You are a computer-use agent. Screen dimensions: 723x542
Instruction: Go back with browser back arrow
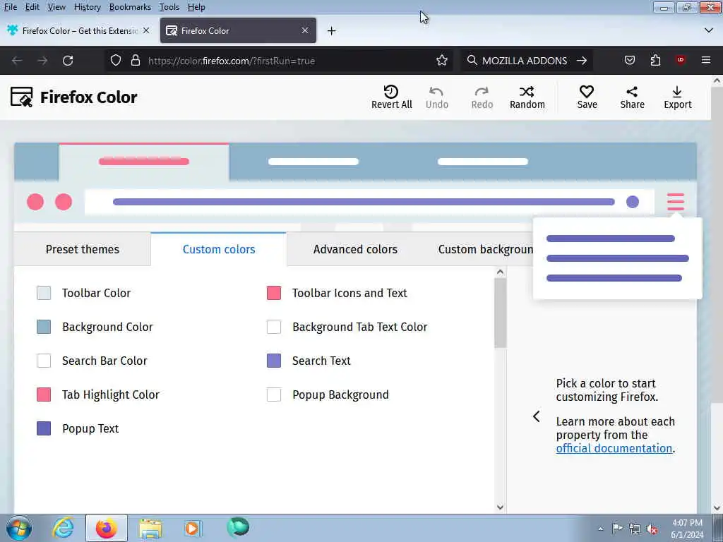(17, 61)
